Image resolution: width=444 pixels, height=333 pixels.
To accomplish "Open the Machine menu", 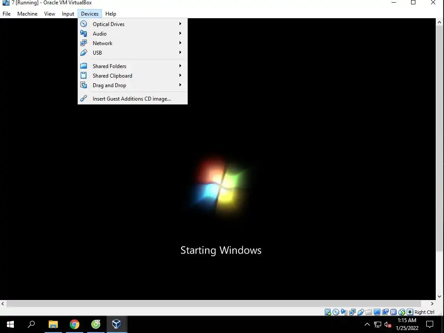I will pyautogui.click(x=27, y=13).
